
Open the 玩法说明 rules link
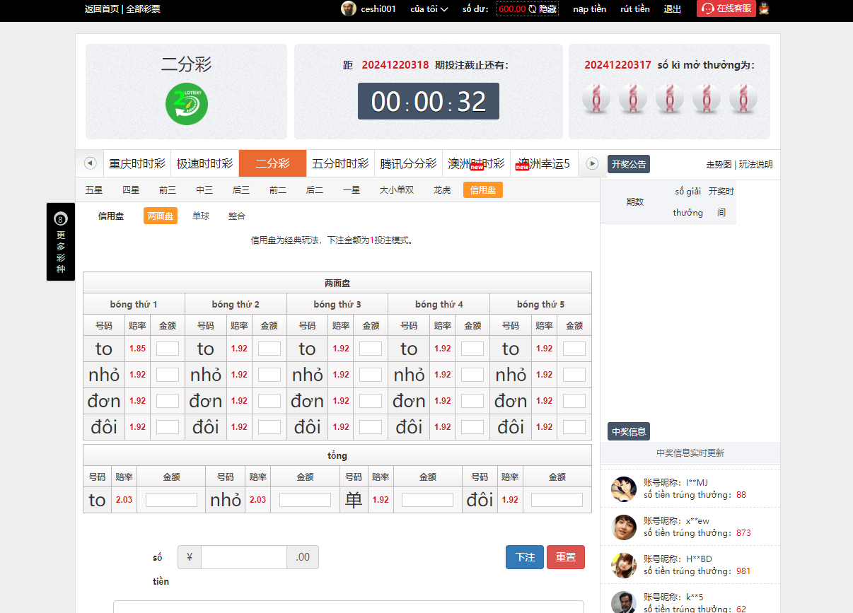tap(756, 165)
